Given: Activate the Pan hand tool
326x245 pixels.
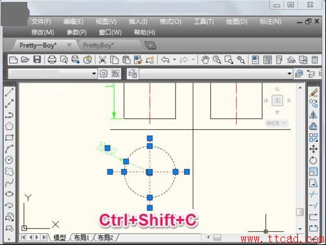Looking at the screenshot, I should [205, 60].
